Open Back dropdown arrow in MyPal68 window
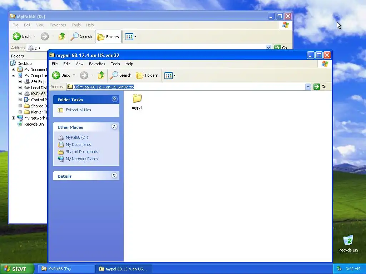This screenshot has width=366, height=274. pyautogui.click(x=35, y=36)
